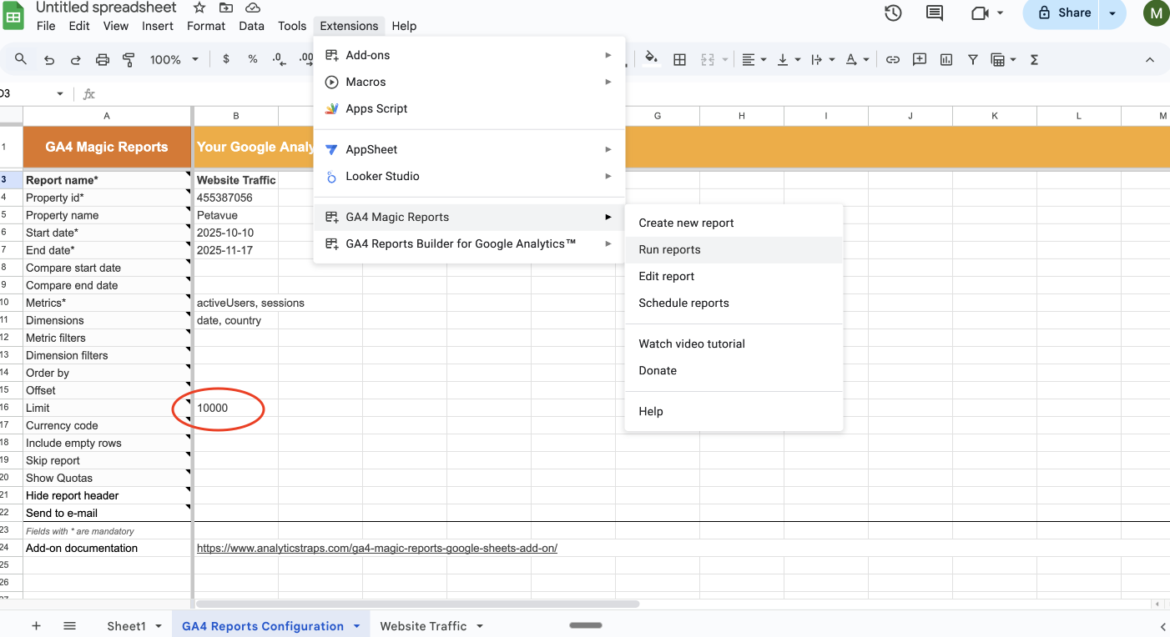Select the cell with property id 455387056
Screen dimensions: 1170x637
coord(236,198)
